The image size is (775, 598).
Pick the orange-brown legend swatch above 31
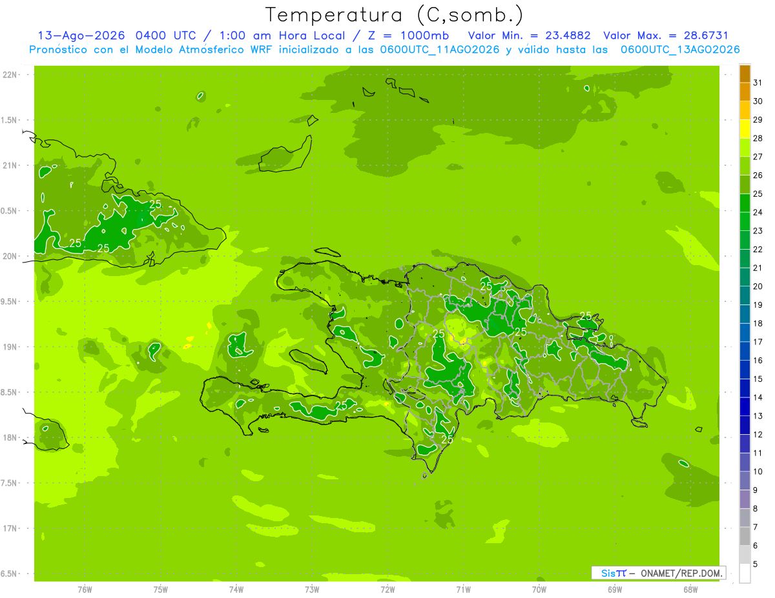coord(745,74)
